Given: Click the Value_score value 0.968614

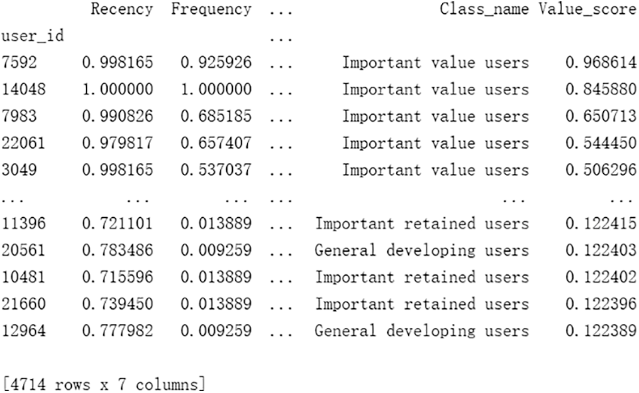Looking at the screenshot, I should (603, 62).
